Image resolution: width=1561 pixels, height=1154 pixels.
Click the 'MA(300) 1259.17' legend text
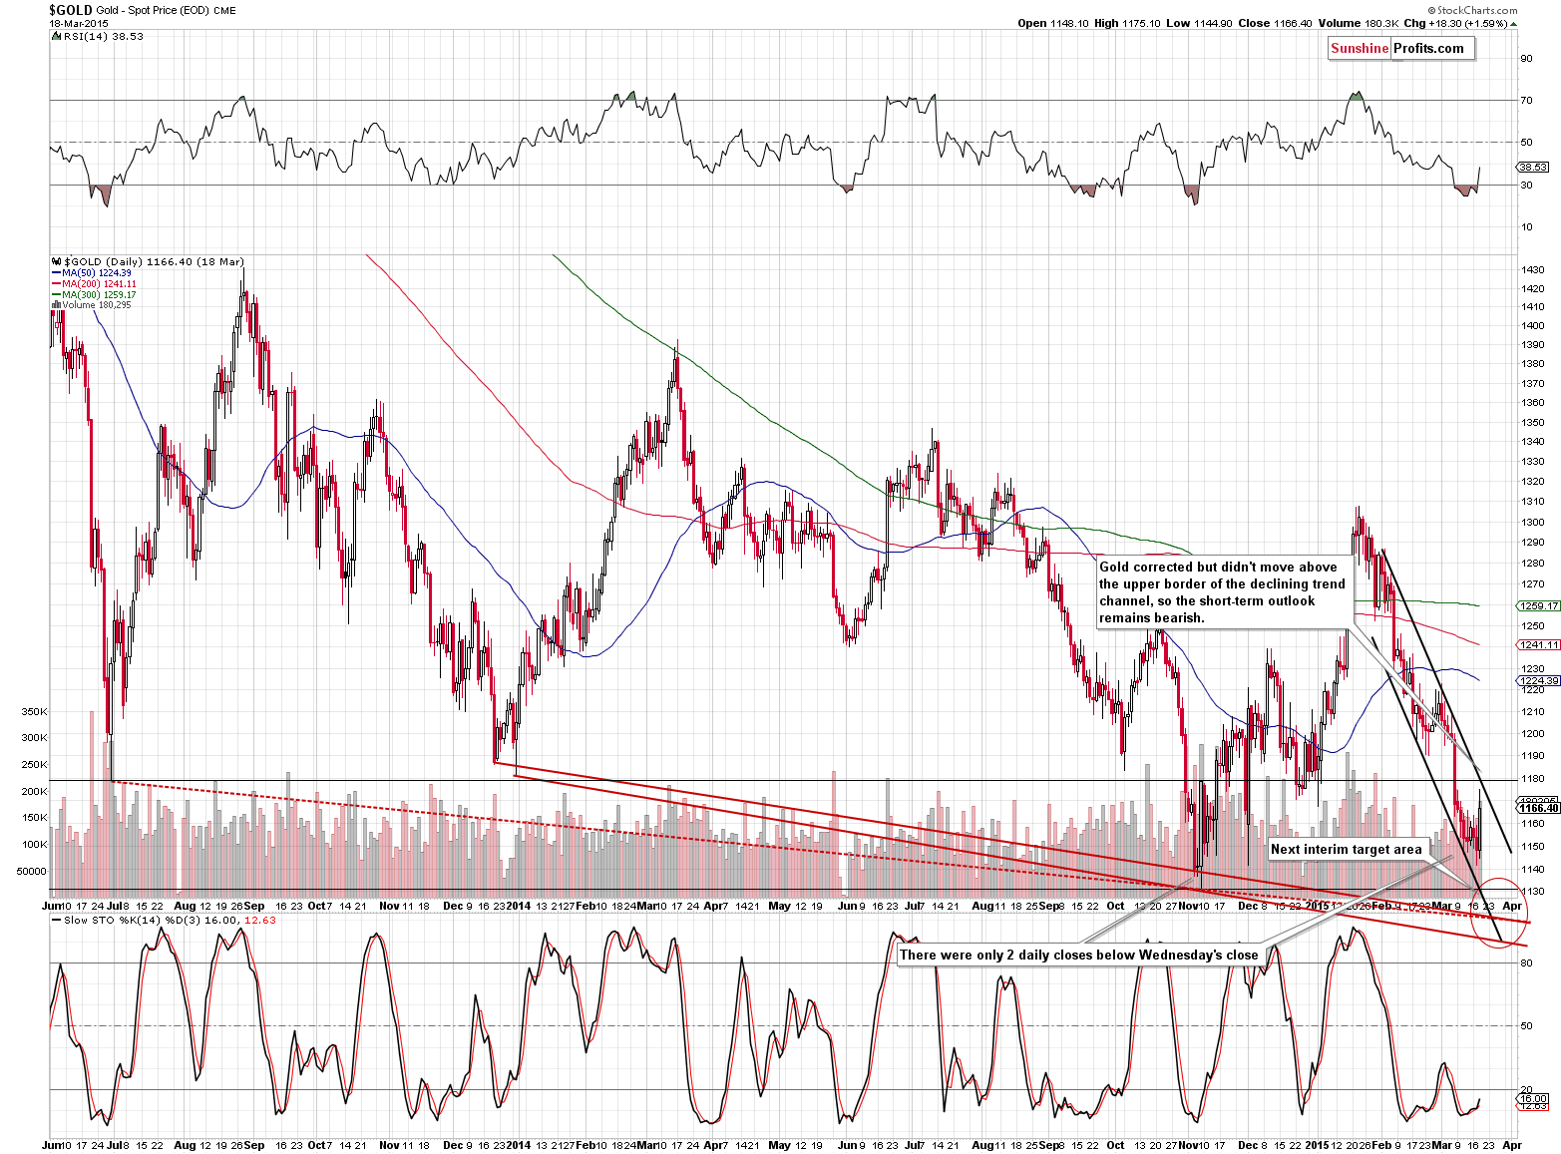click(100, 295)
